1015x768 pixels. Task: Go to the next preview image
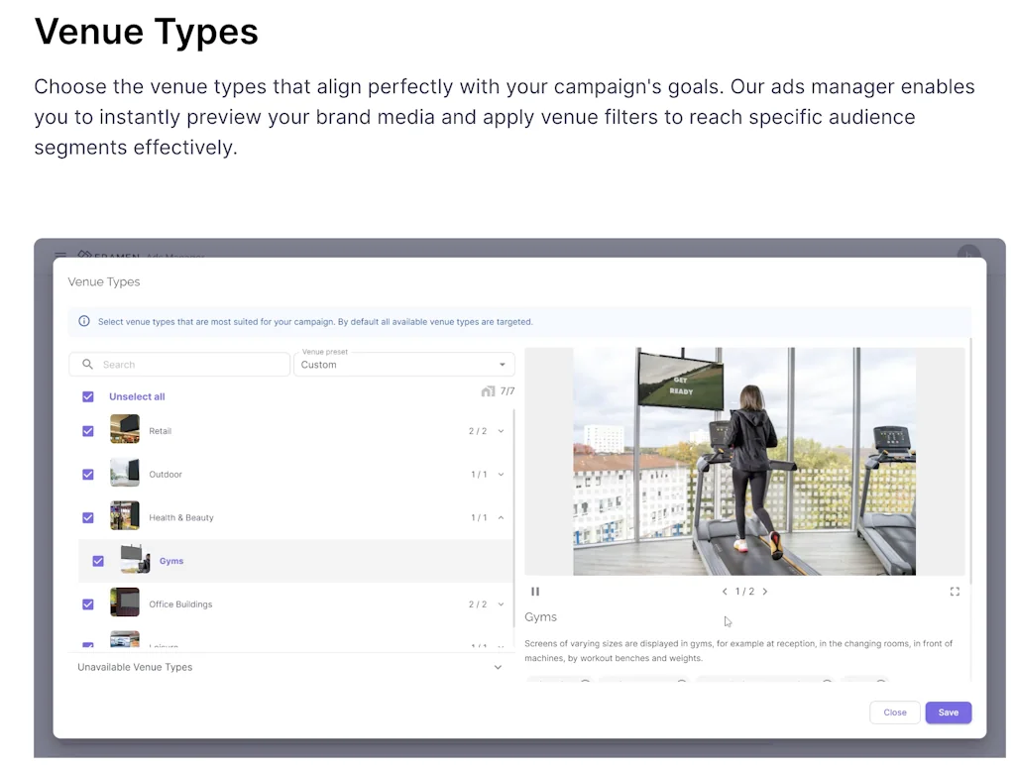(x=765, y=592)
